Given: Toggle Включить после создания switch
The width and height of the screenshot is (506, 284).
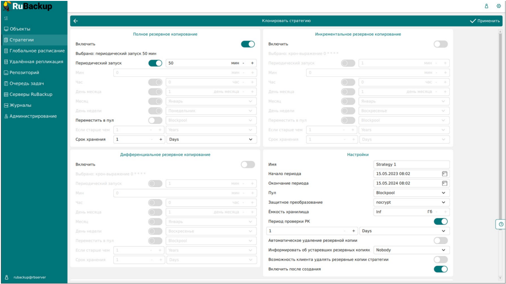Looking at the screenshot, I should (440, 269).
